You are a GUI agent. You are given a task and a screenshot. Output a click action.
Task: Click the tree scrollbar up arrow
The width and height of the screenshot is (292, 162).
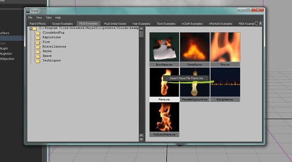tap(142, 29)
